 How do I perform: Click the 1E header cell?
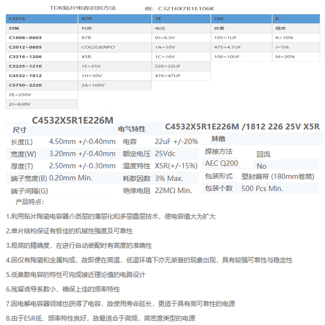click(182, 19)
